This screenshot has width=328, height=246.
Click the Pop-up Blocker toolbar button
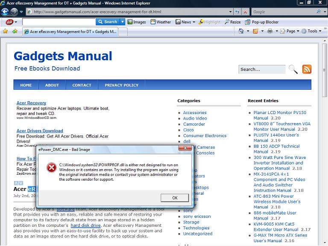tap(261, 22)
